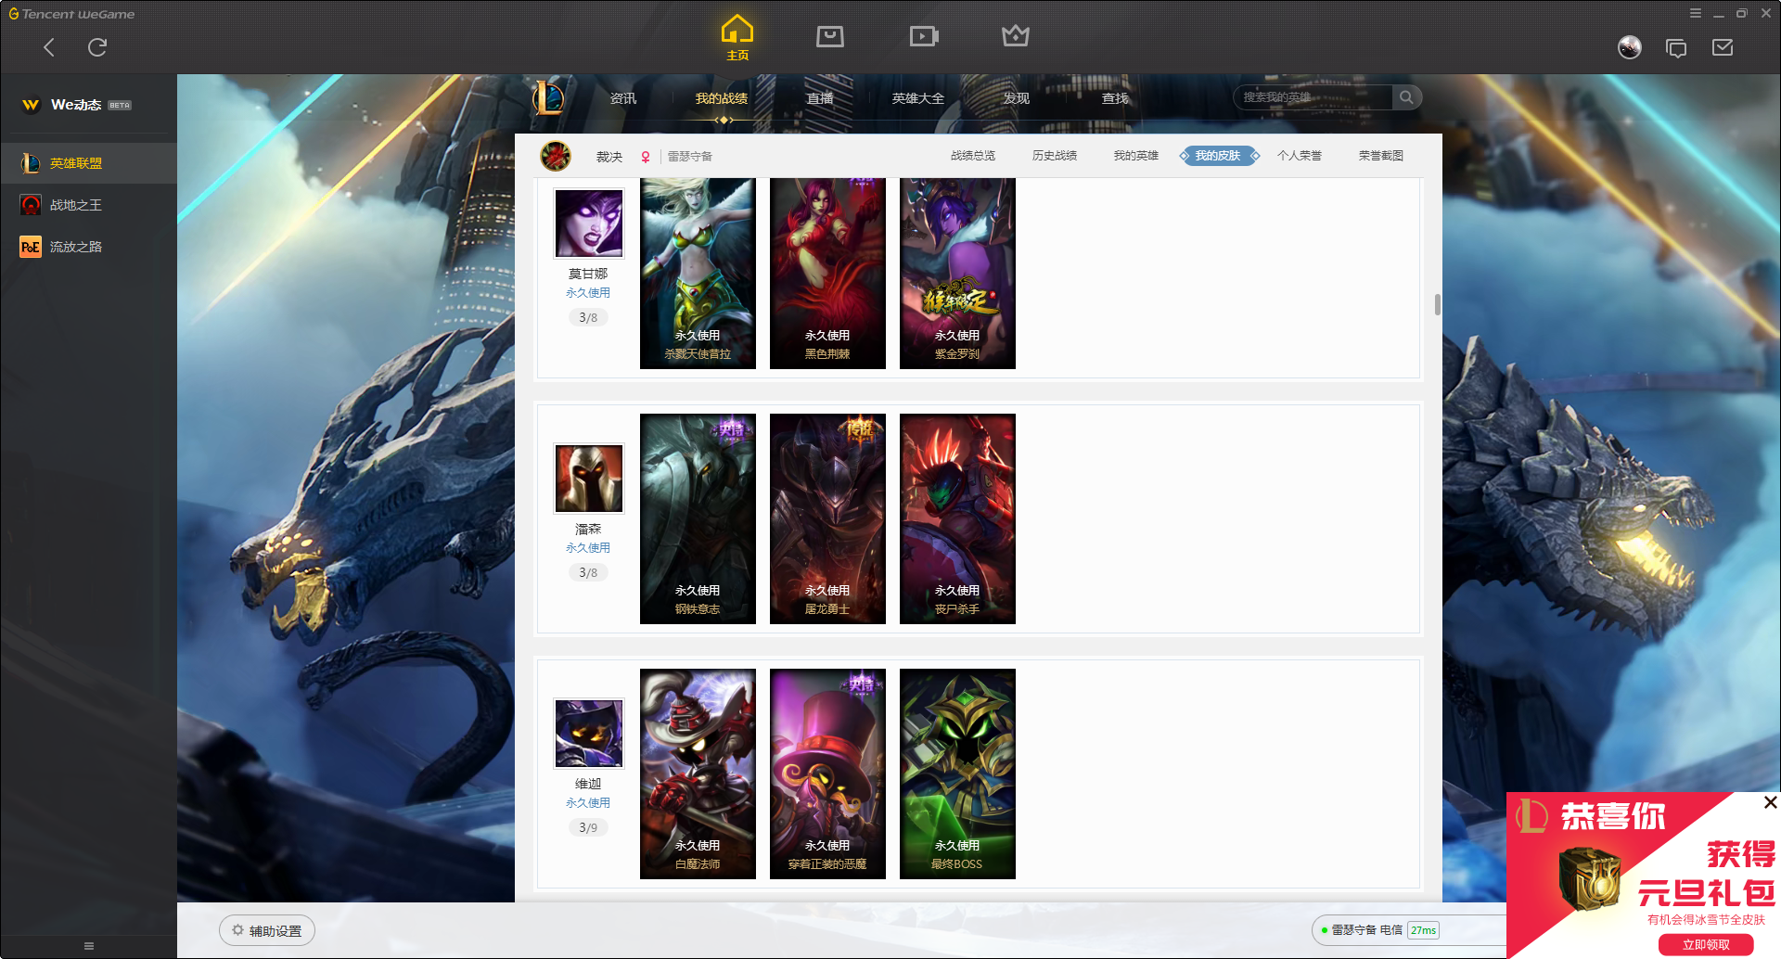Refresh the page with reload icon
This screenshot has width=1781, height=959.
97,47
